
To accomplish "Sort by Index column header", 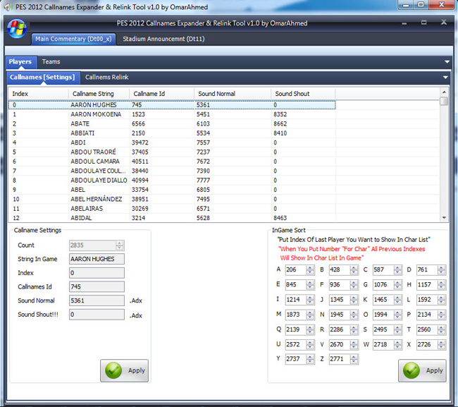I will coord(38,94).
